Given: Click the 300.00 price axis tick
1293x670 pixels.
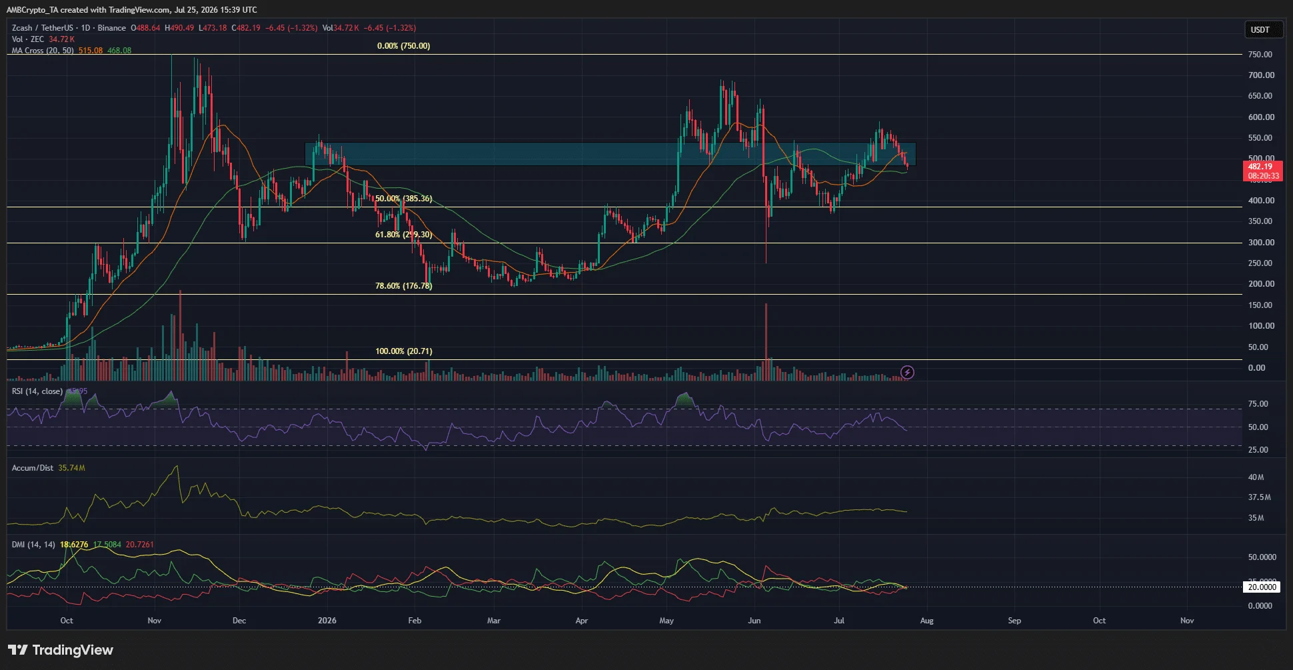Looking at the screenshot, I should pyautogui.click(x=1261, y=243).
